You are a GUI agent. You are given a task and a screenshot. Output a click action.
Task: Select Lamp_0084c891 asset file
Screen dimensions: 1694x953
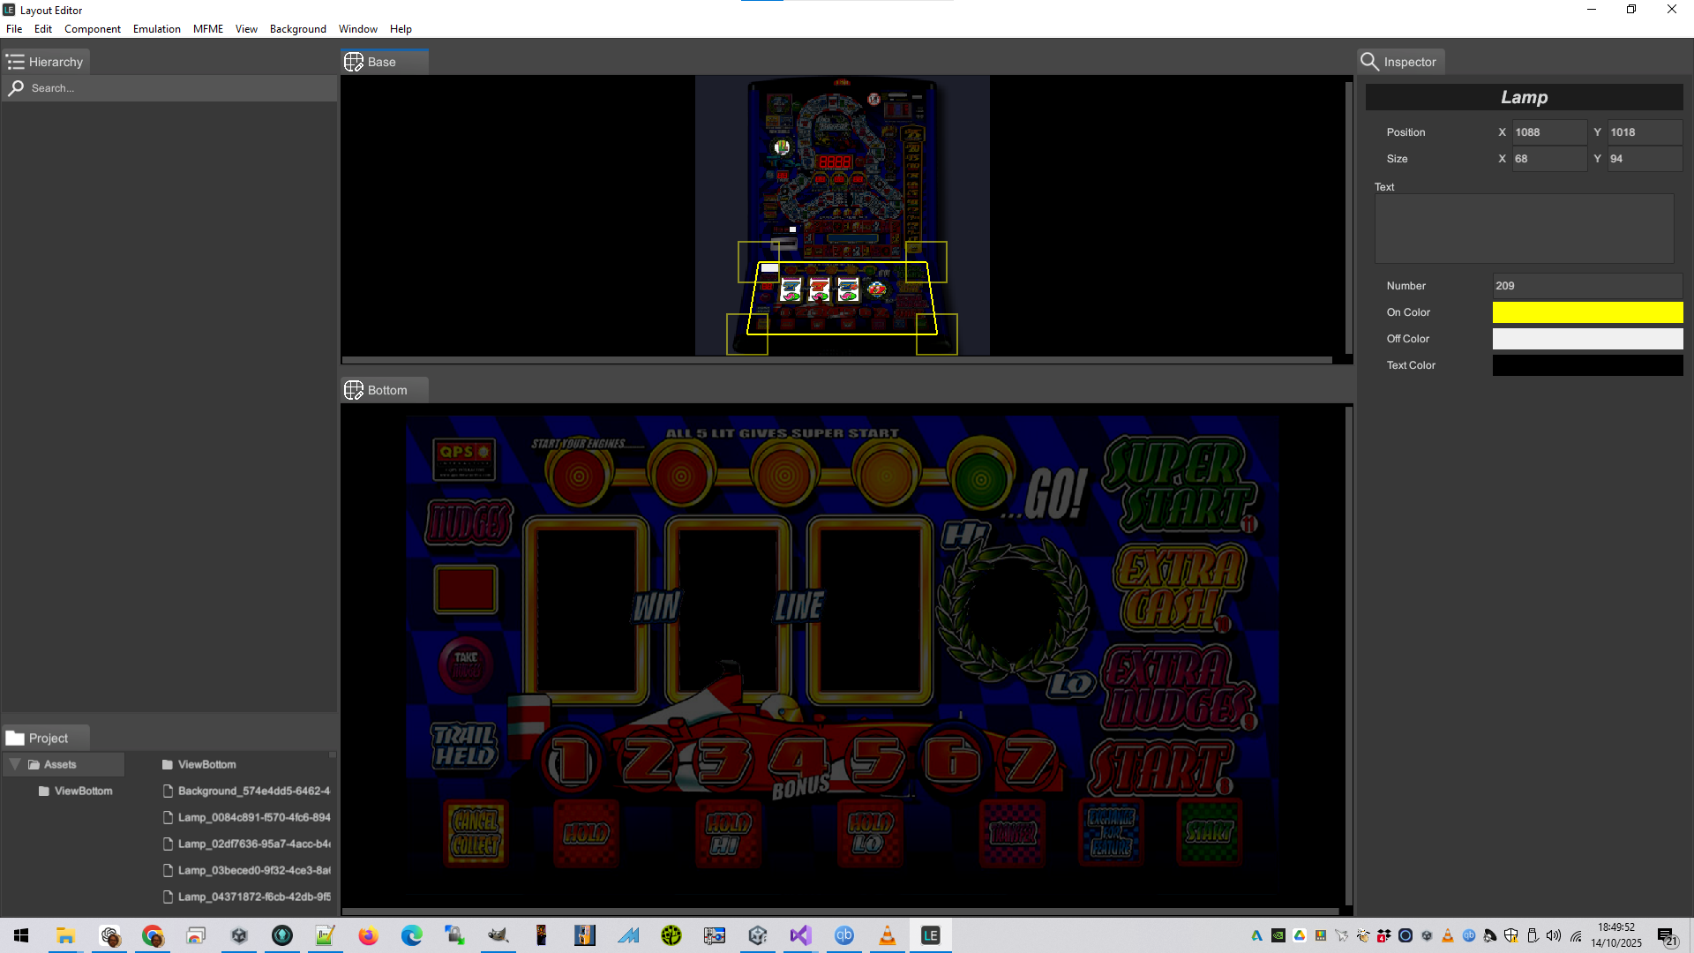[253, 817]
